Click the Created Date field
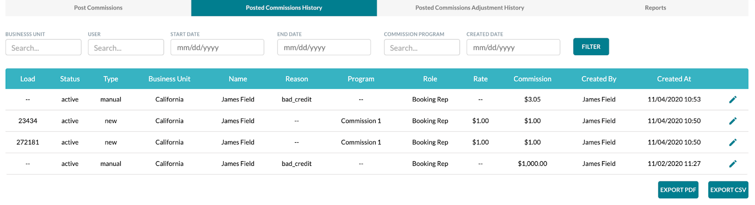The image size is (755, 205). tap(513, 48)
